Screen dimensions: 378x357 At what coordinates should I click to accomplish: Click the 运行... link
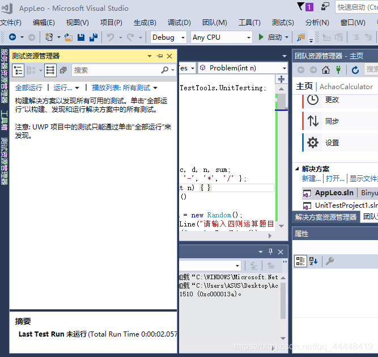(63, 88)
